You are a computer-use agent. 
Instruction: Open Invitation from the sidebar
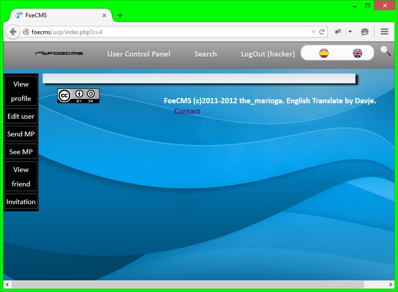[21, 202]
